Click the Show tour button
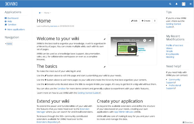The height and width of the screenshot is (124, 194). click(188, 122)
